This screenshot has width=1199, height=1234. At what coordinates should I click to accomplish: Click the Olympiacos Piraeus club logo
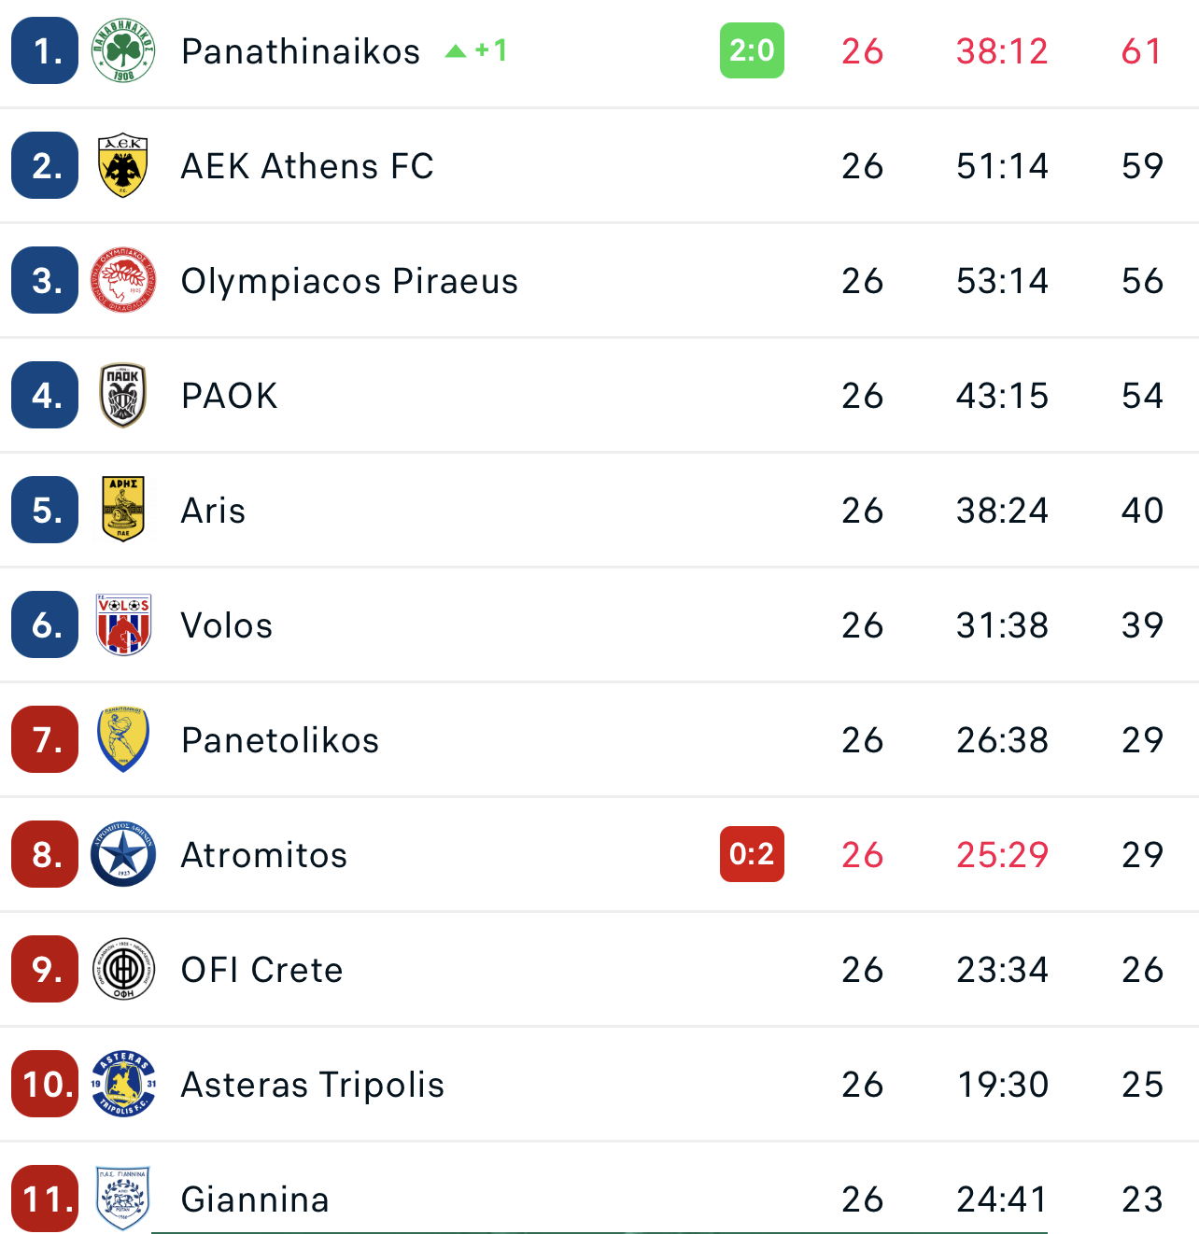[x=123, y=280]
